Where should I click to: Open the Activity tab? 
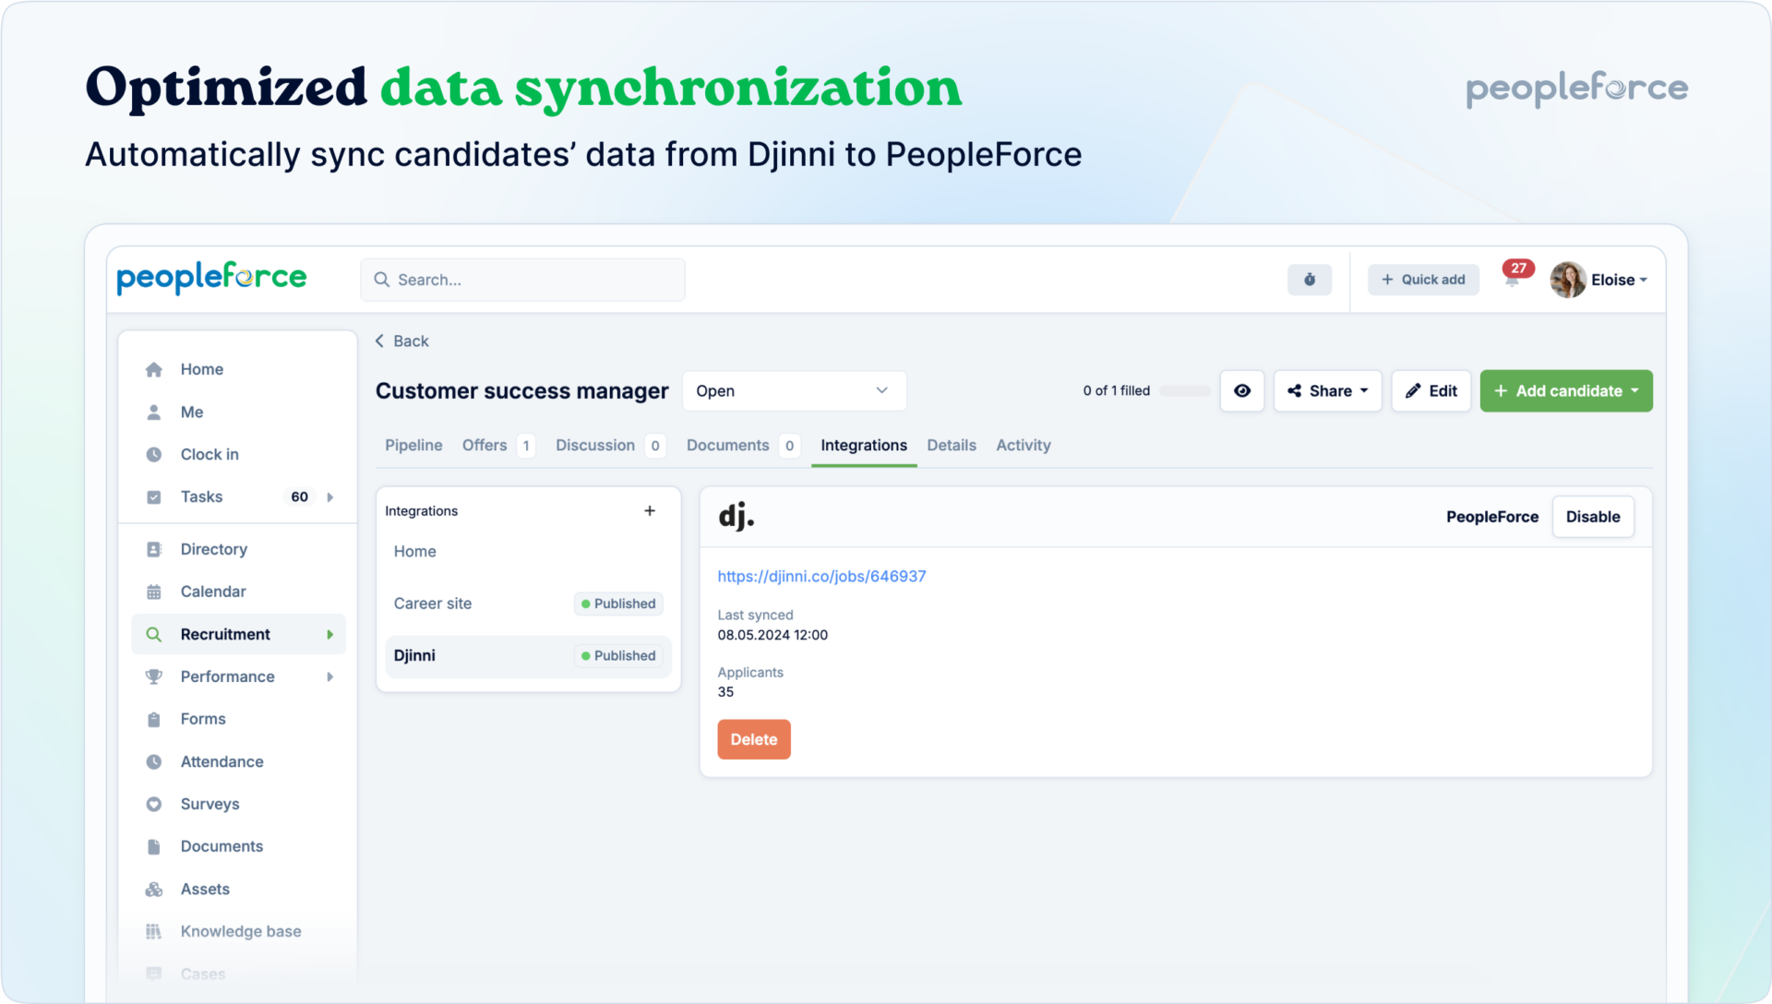pos(1023,445)
